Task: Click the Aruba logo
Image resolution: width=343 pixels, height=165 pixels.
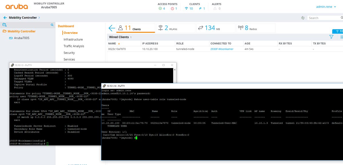Action: tap(17, 7)
